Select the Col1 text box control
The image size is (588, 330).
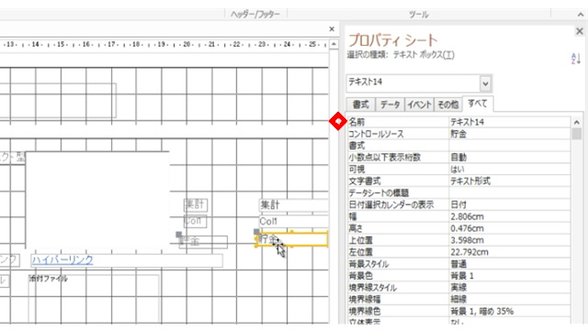pyautogui.click(x=294, y=221)
